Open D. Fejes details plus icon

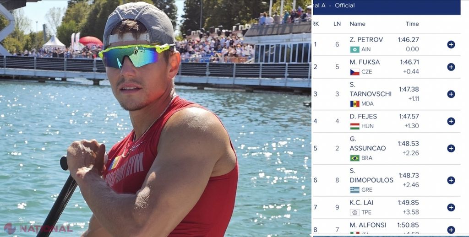click(x=451, y=121)
